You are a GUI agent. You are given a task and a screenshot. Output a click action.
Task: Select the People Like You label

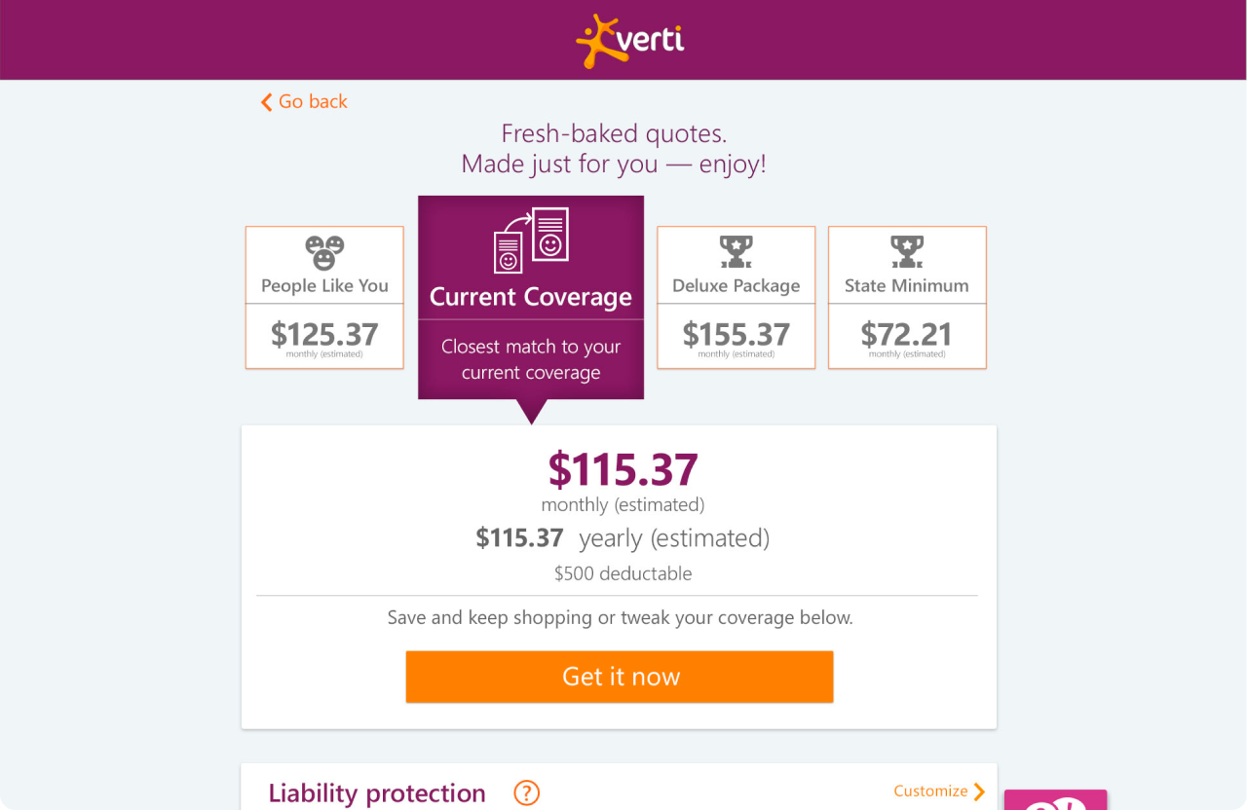[324, 286]
